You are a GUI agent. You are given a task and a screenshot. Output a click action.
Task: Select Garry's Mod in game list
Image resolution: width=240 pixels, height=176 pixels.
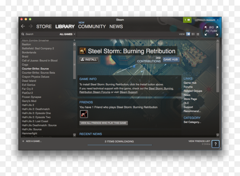(x=29, y=101)
